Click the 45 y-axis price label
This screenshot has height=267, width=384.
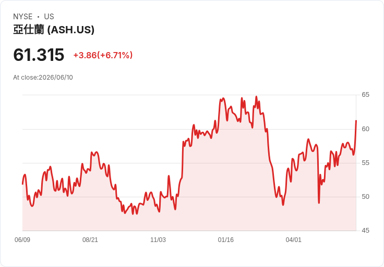tap(365, 231)
